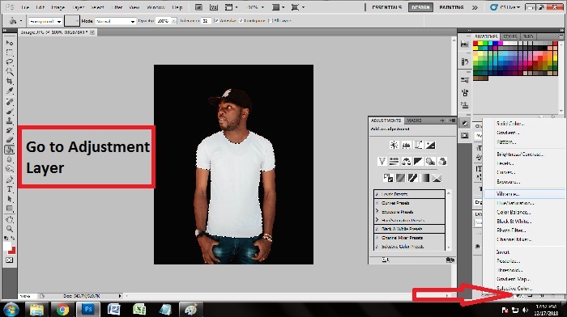Click Invert adjustment icon
Screen dimensions: 567x317
coord(388,178)
